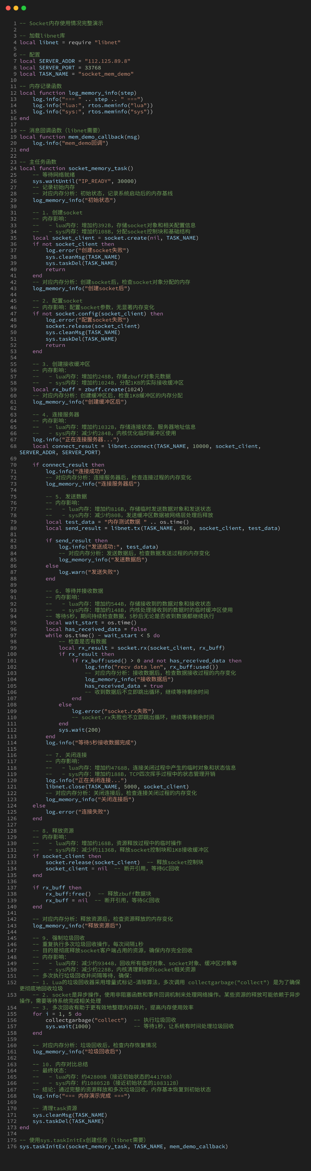Click log.info("recv data len", rx_buff:used())
This screenshot has width=311, height=1171.
pos(151,667)
